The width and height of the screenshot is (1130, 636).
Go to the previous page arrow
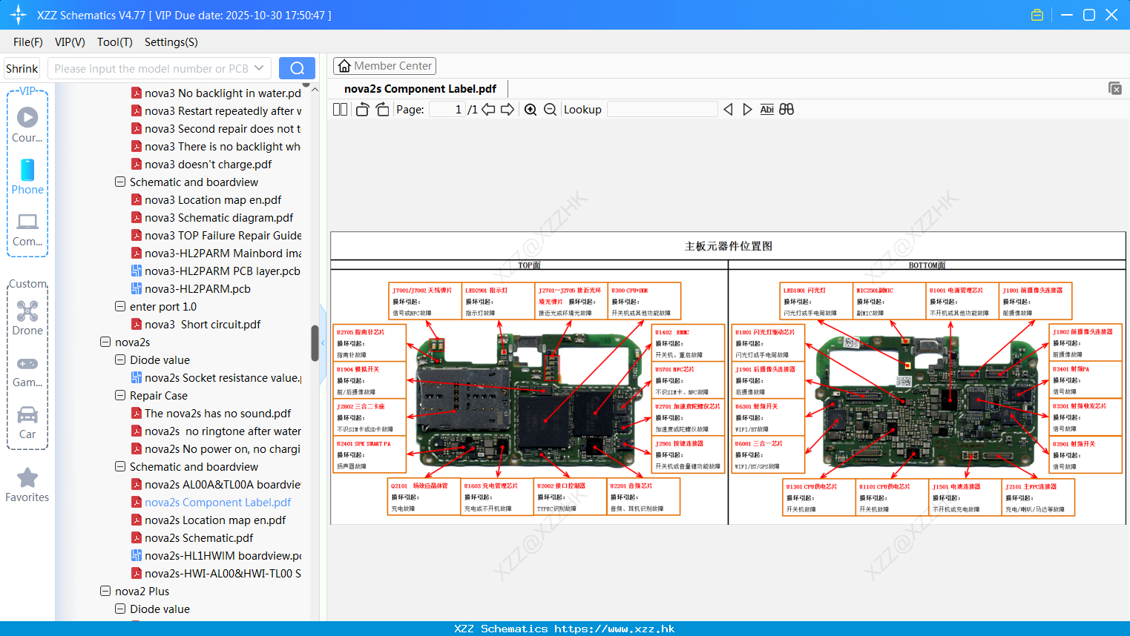click(x=488, y=110)
